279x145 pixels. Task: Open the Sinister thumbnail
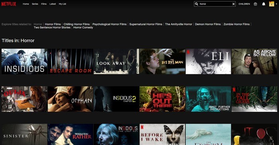tap(24, 134)
